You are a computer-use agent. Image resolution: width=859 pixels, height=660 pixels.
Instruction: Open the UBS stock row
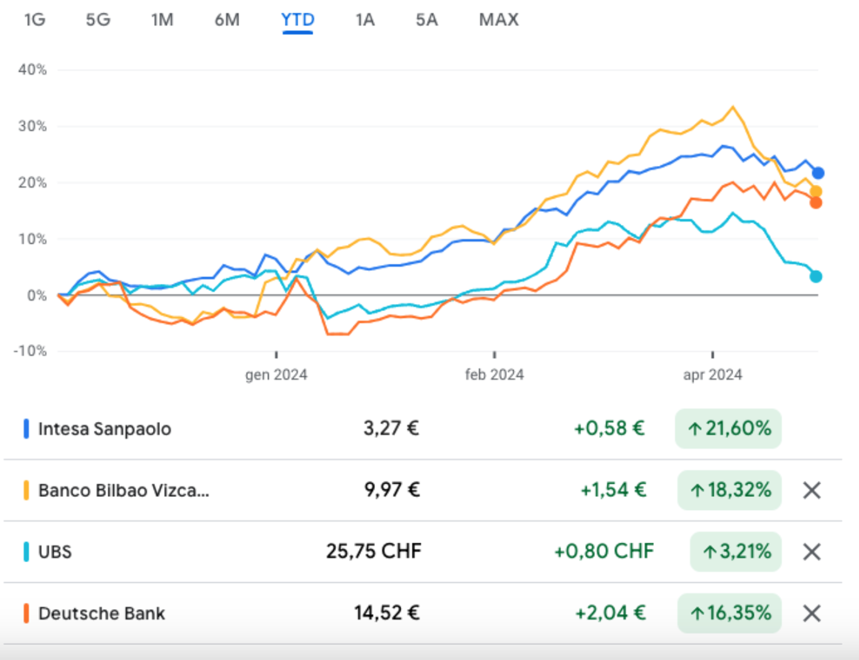(x=423, y=552)
